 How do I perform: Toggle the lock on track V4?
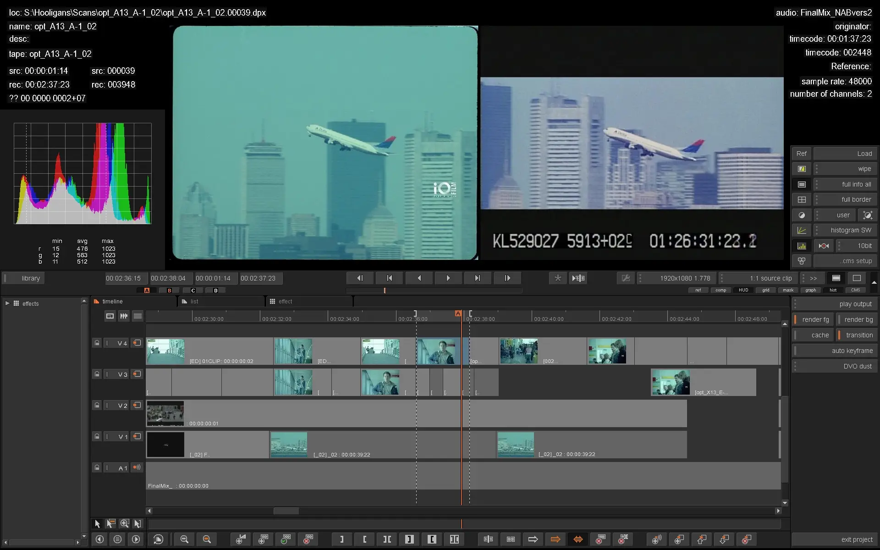click(x=97, y=343)
